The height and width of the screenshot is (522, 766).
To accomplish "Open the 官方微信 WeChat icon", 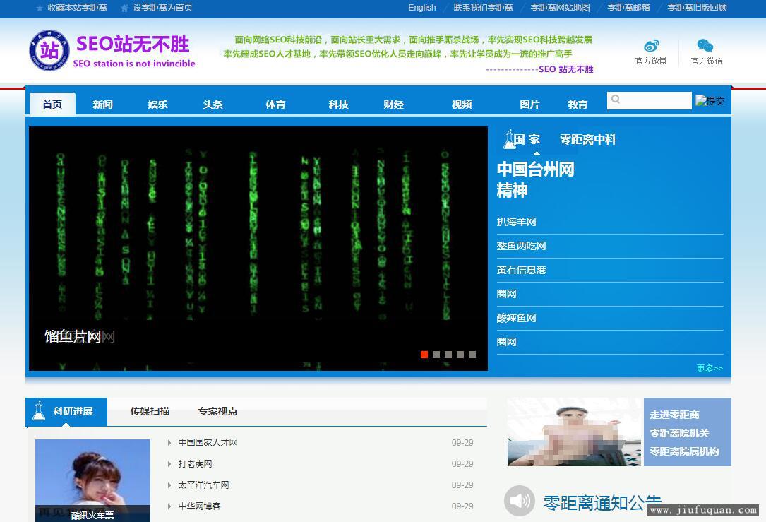I will click(705, 46).
